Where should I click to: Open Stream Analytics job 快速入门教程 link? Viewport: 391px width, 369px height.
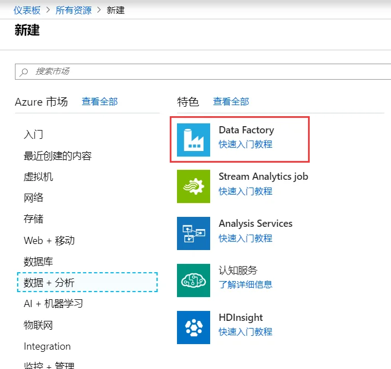click(246, 191)
